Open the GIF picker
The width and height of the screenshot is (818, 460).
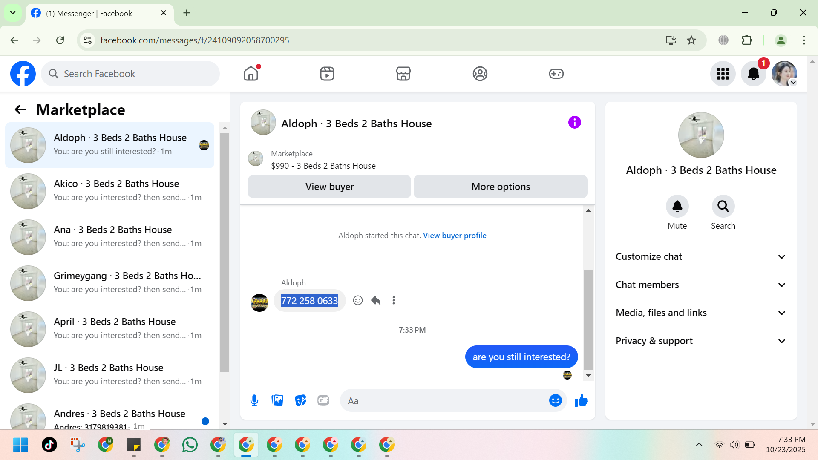point(323,400)
